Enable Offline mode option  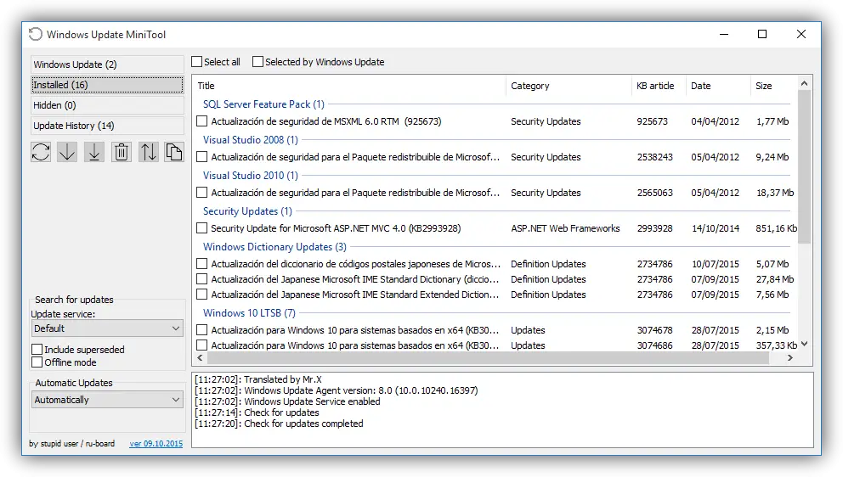(x=37, y=362)
